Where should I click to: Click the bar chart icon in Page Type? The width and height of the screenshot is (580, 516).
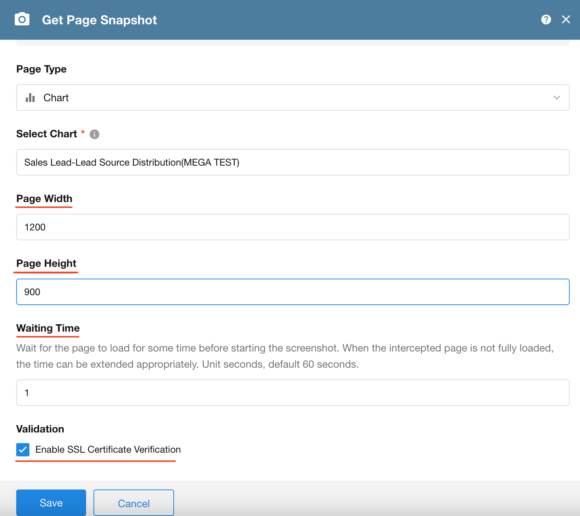click(x=30, y=98)
